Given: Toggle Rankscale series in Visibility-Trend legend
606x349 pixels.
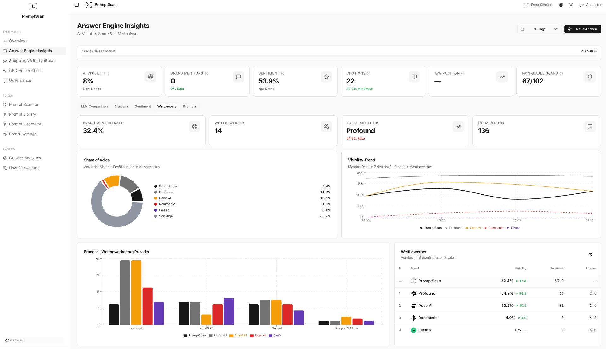Looking at the screenshot, I should 494,228.
